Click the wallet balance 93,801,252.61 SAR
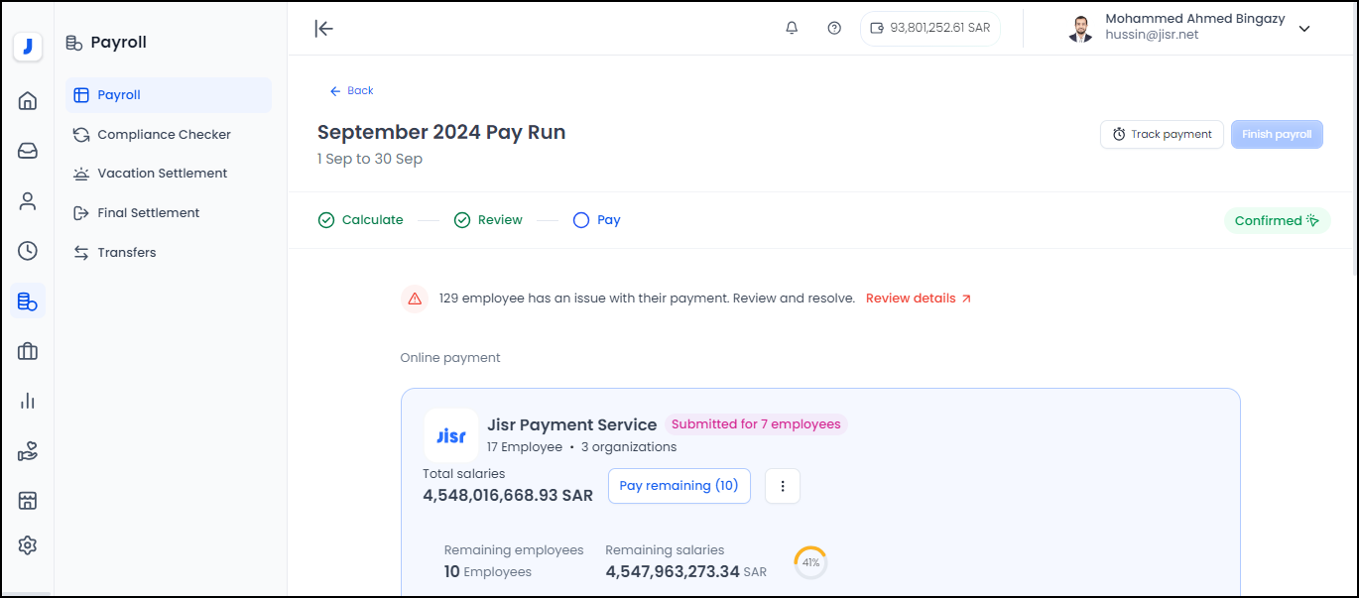The image size is (1359, 598). tap(930, 28)
